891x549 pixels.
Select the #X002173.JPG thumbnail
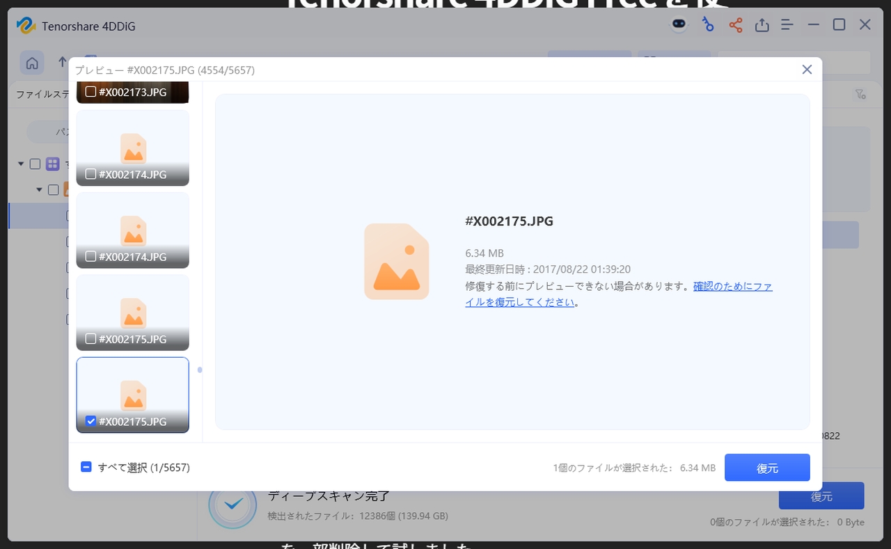pyautogui.click(x=132, y=93)
